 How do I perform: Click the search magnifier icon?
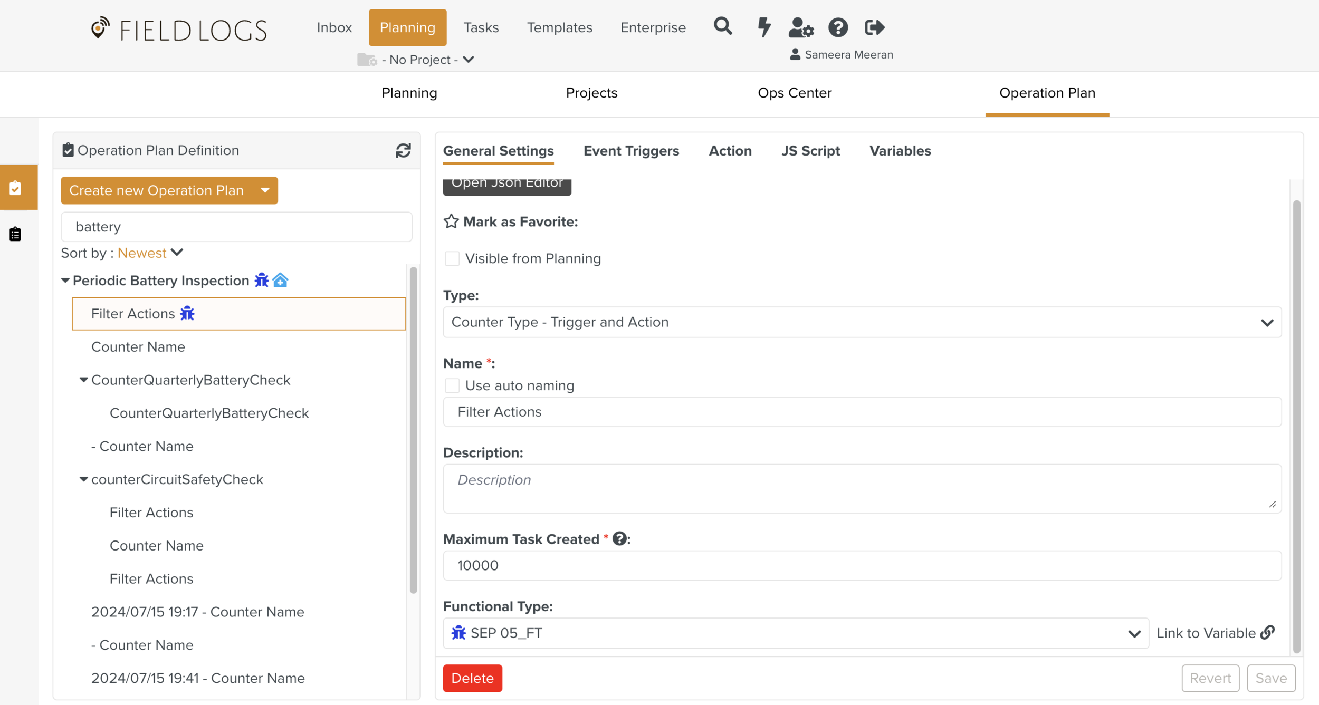point(723,26)
